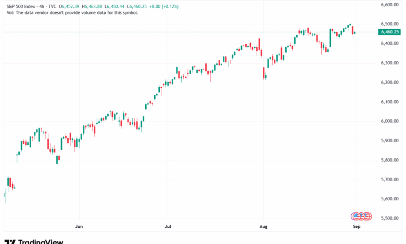Click the TradingView logo icon
The height and width of the screenshot is (244, 406).
tap(10, 241)
